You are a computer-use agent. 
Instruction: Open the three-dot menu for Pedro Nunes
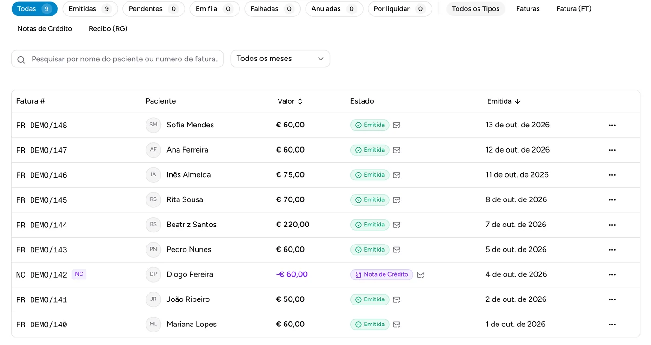tap(612, 250)
